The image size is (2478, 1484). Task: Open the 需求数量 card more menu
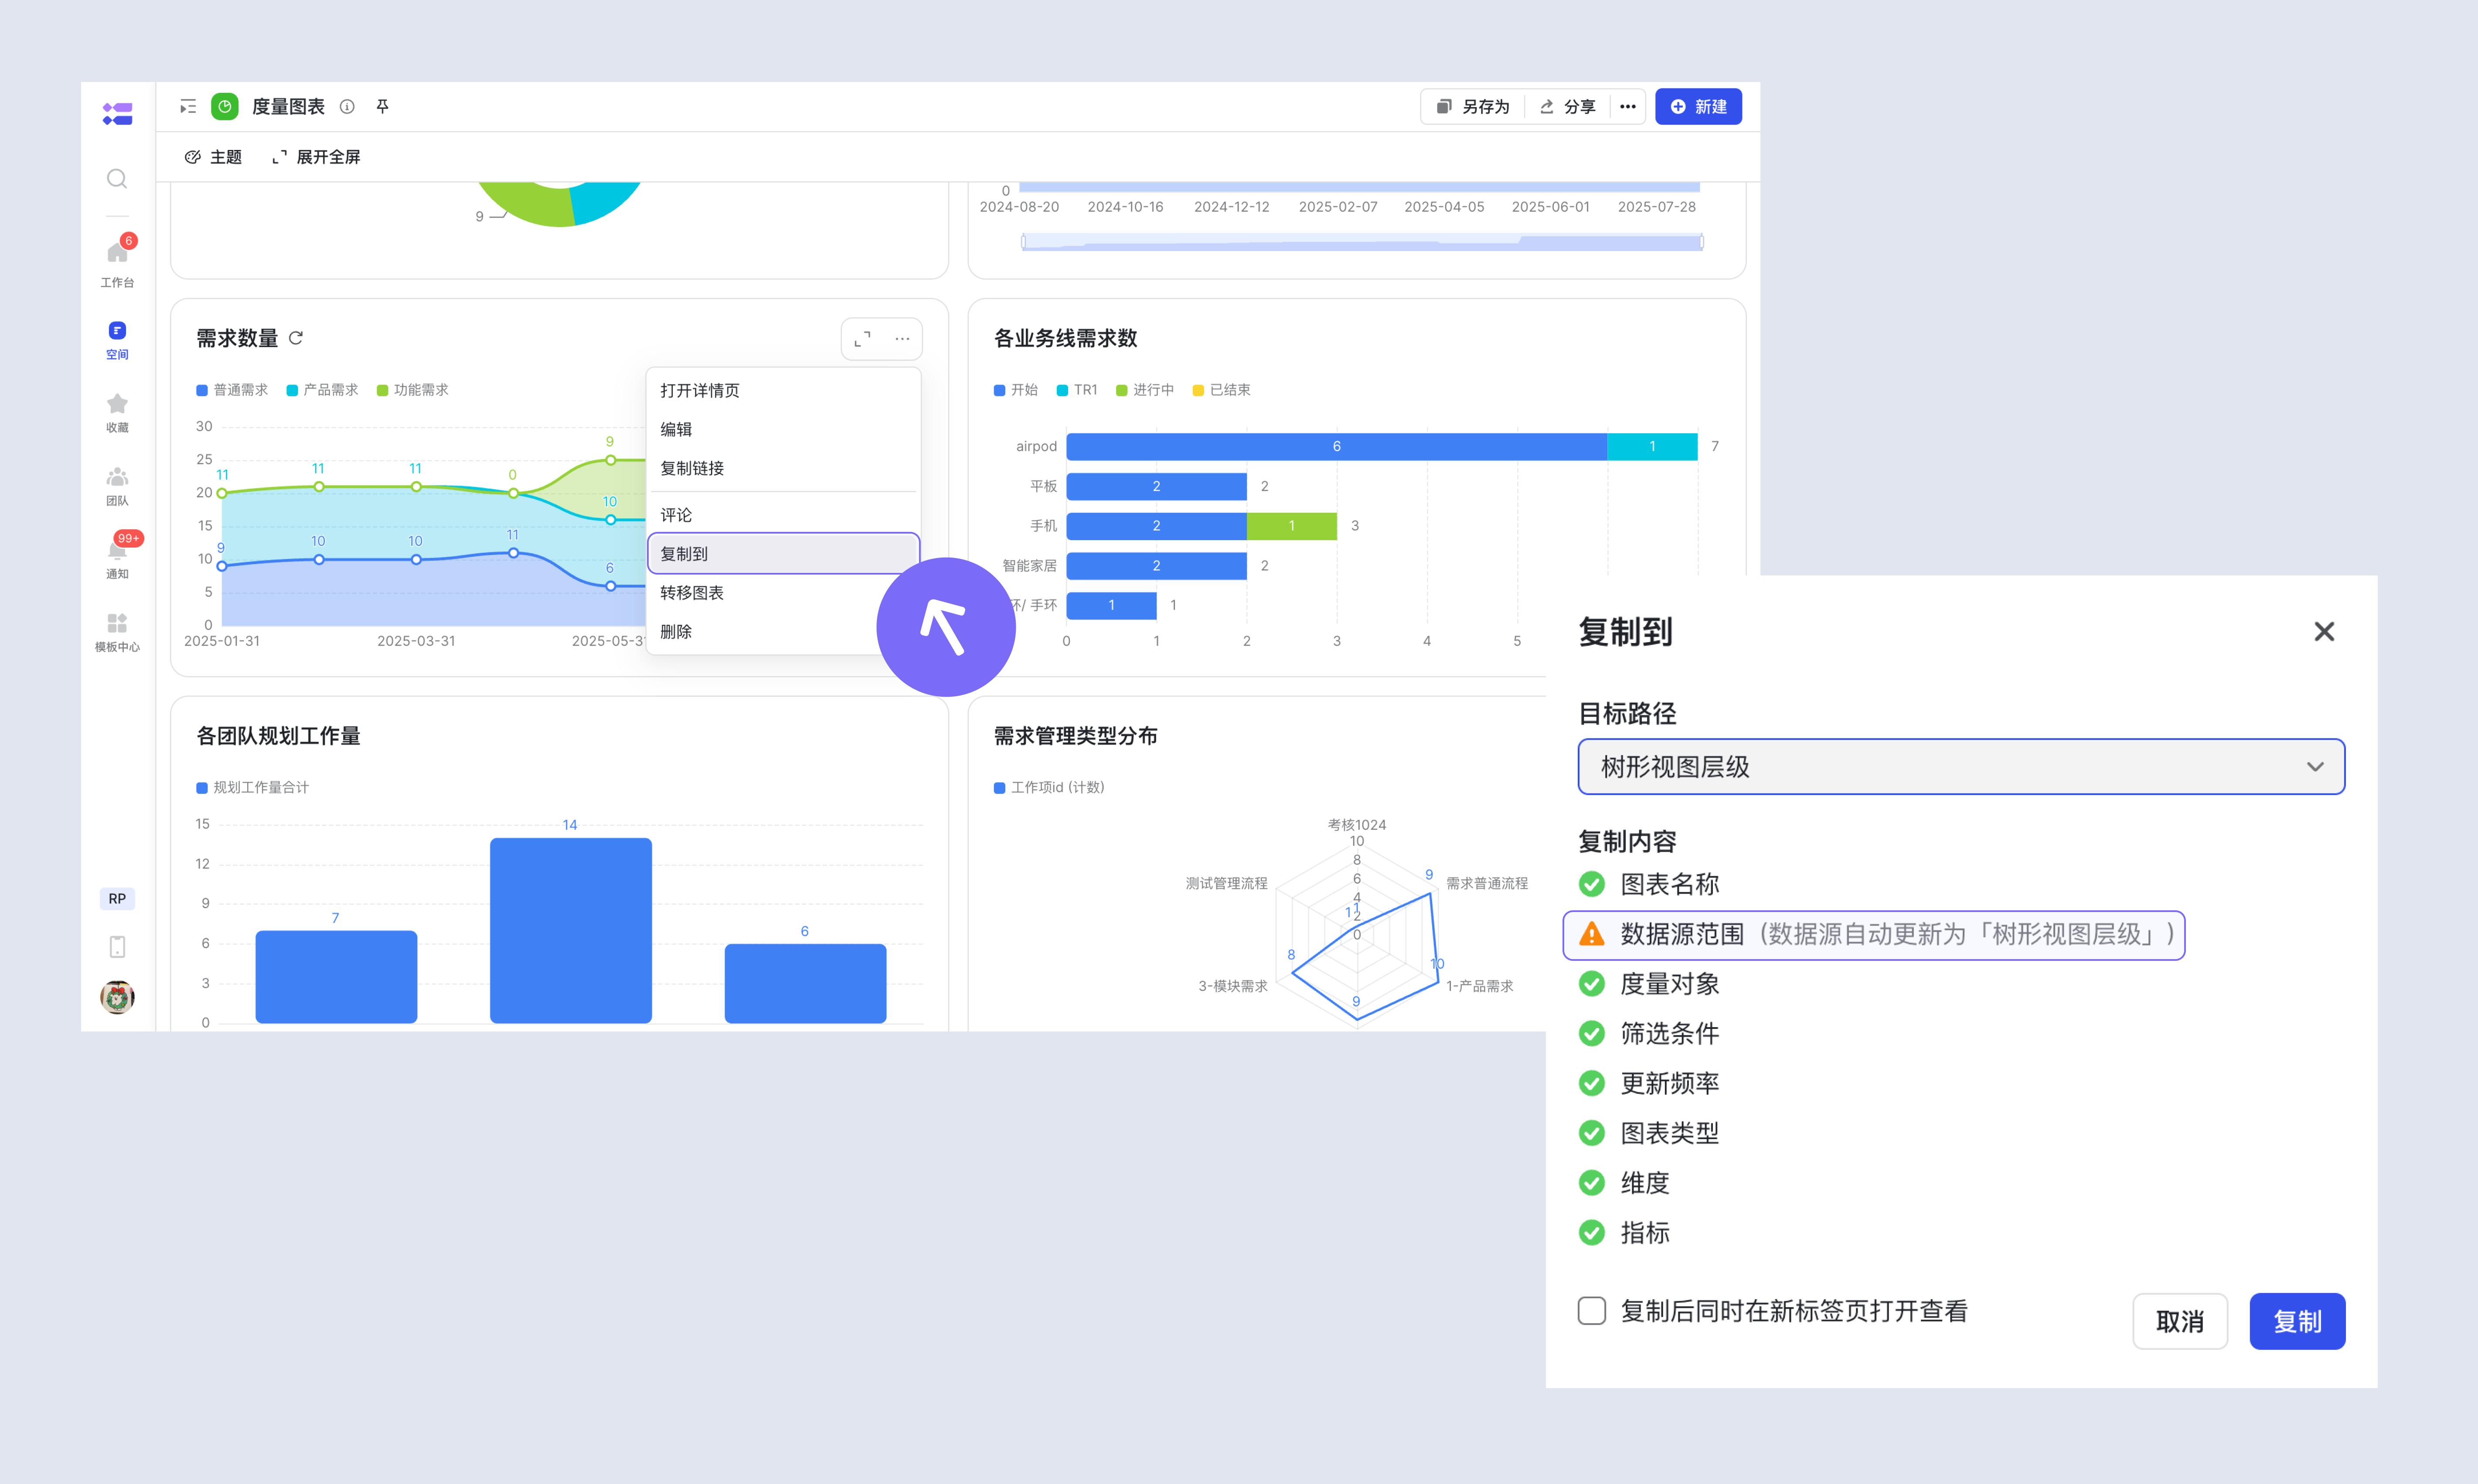[x=902, y=339]
